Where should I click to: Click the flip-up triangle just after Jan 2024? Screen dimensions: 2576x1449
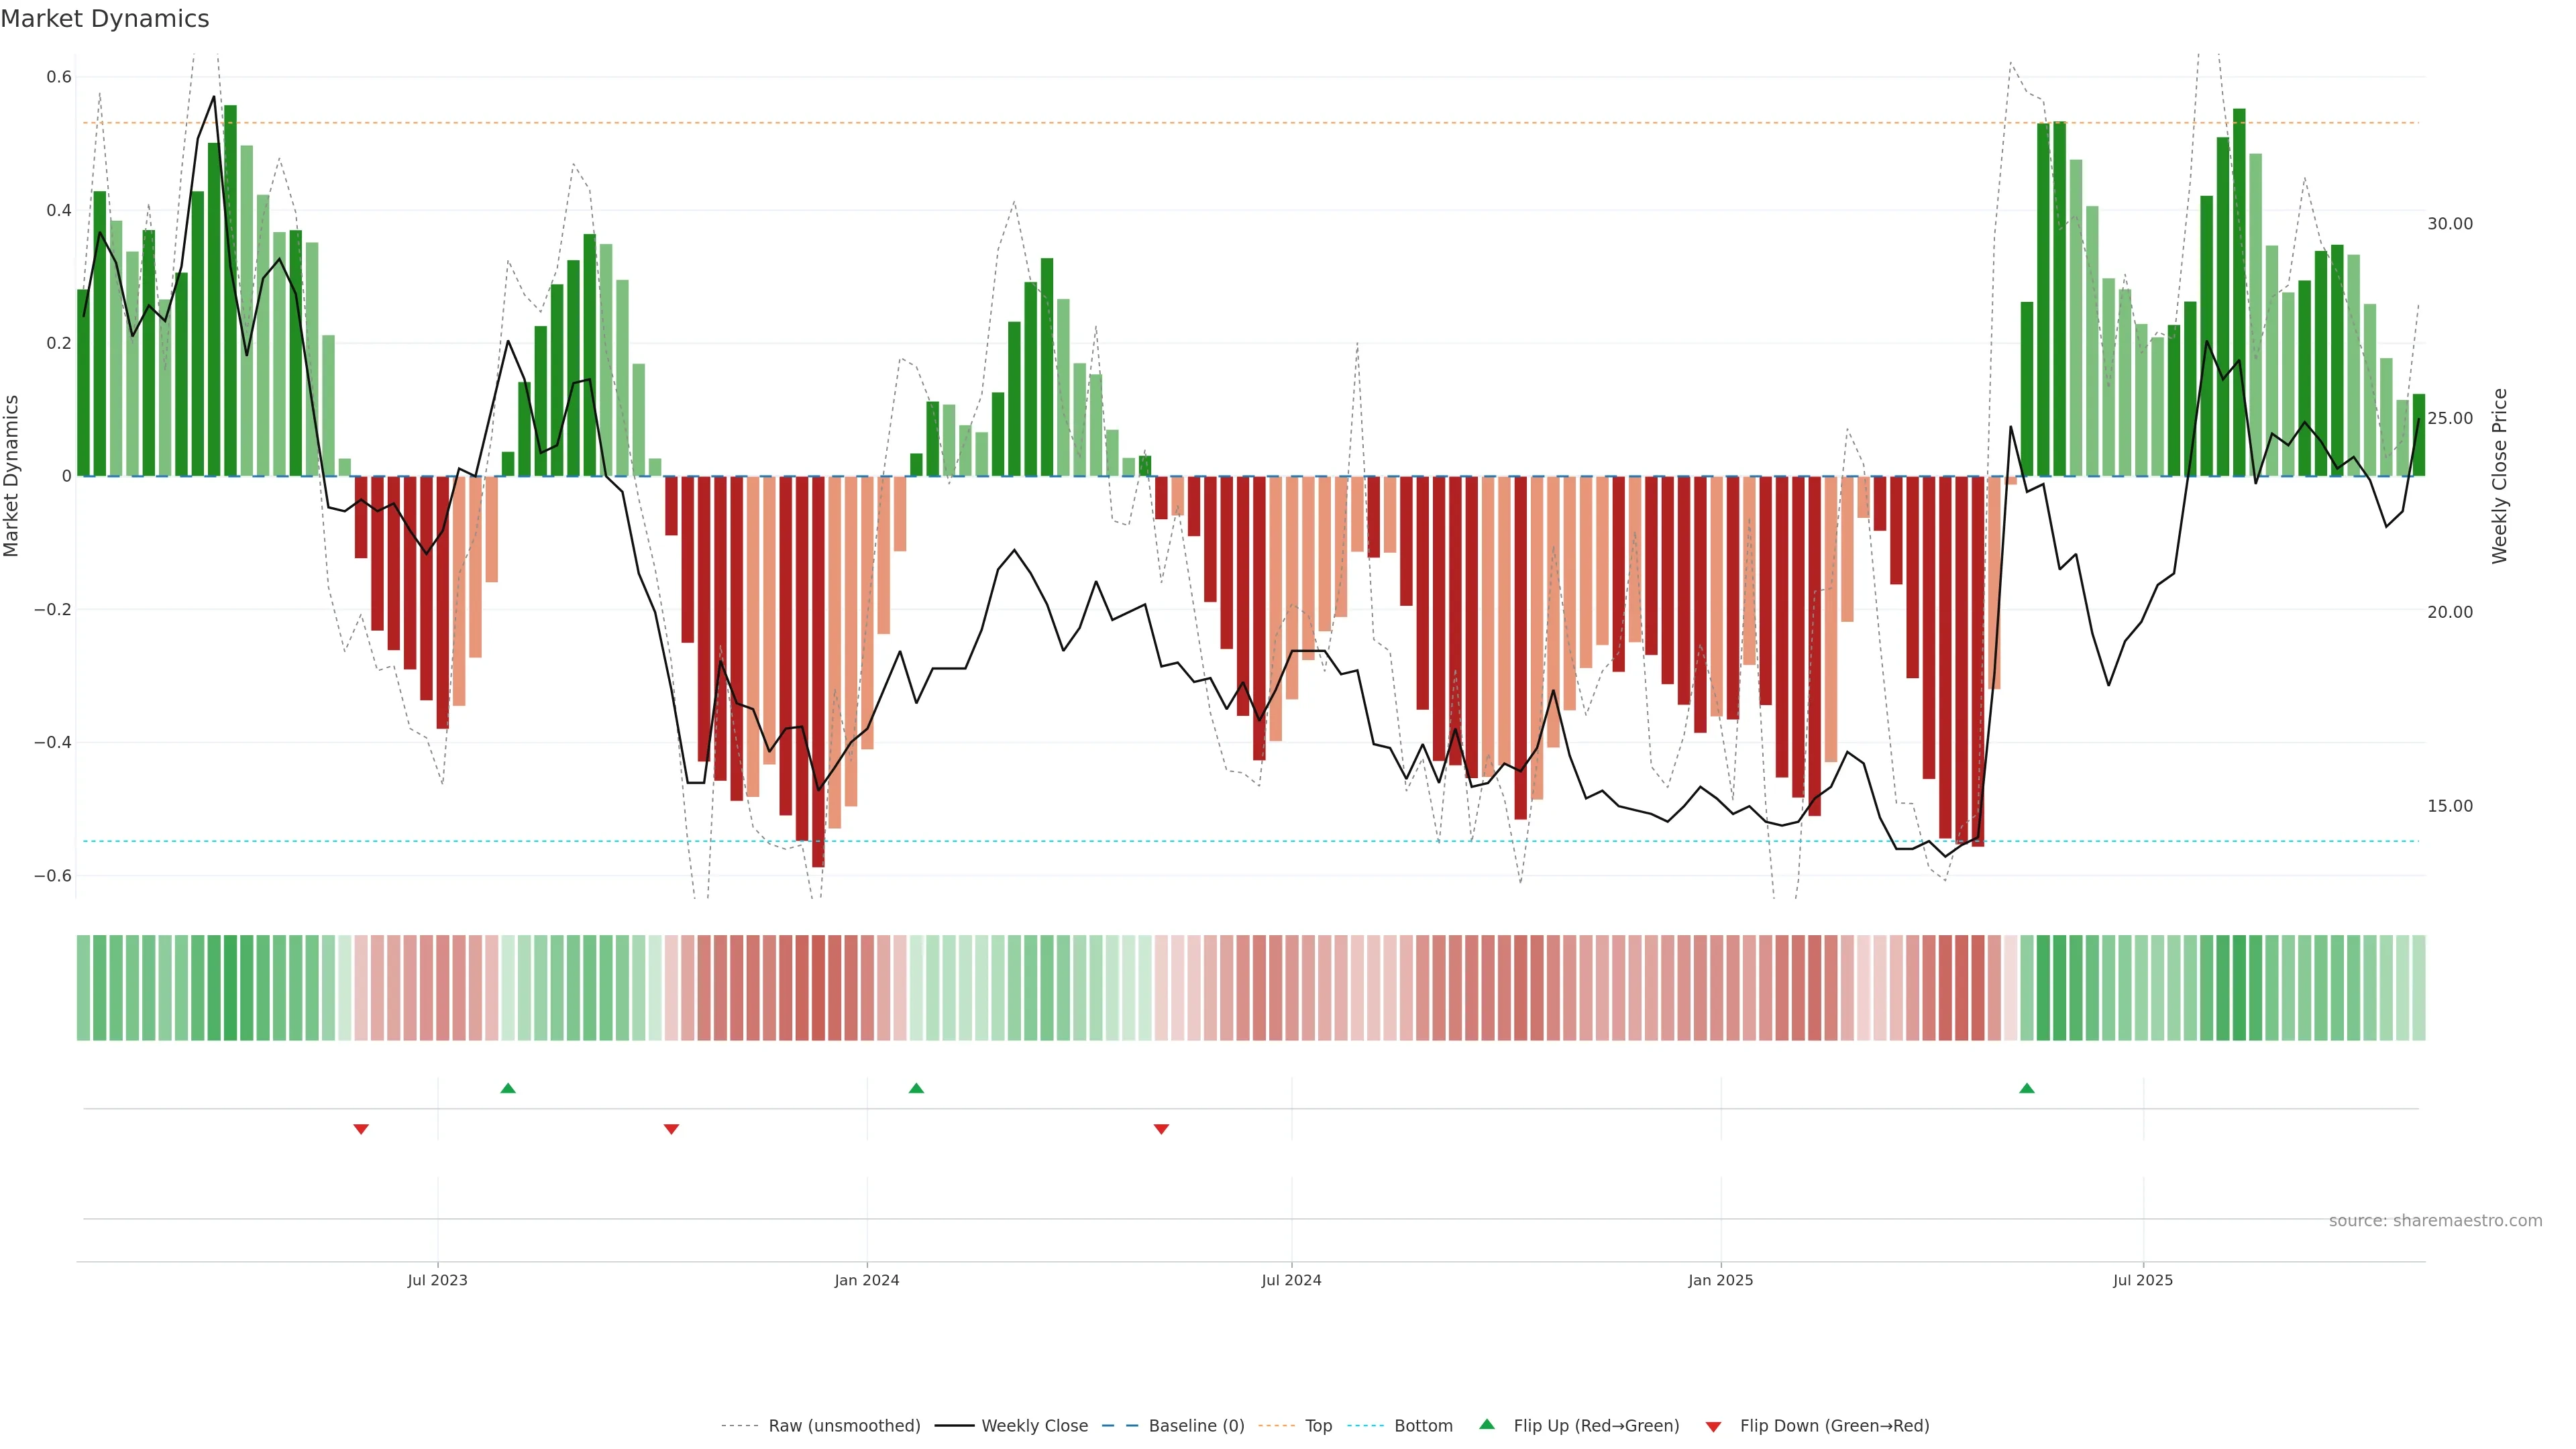[916, 1088]
